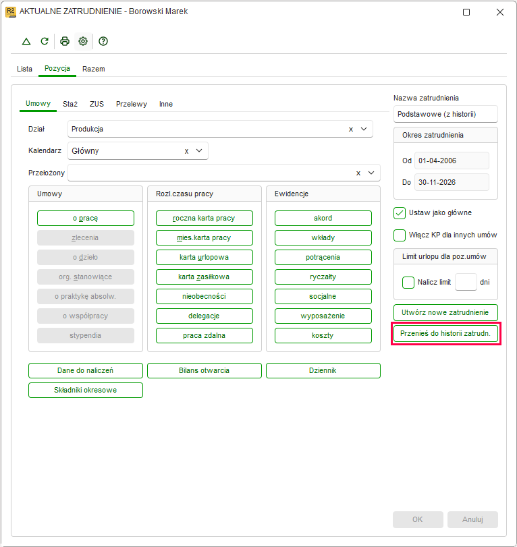The height and width of the screenshot is (547, 517).
Task: Click Utwórz nowe zatrudnienie
Action: tap(445, 312)
